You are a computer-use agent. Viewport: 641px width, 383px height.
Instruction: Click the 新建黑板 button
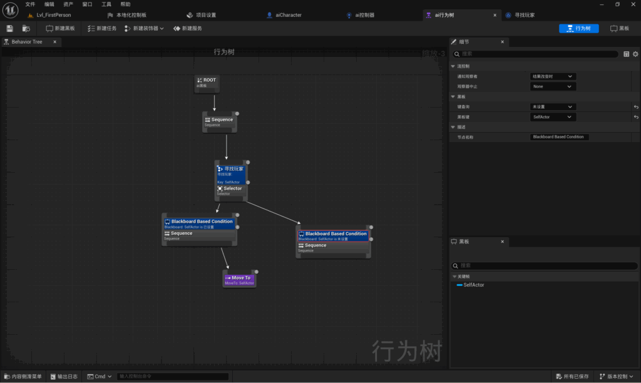[61, 28]
